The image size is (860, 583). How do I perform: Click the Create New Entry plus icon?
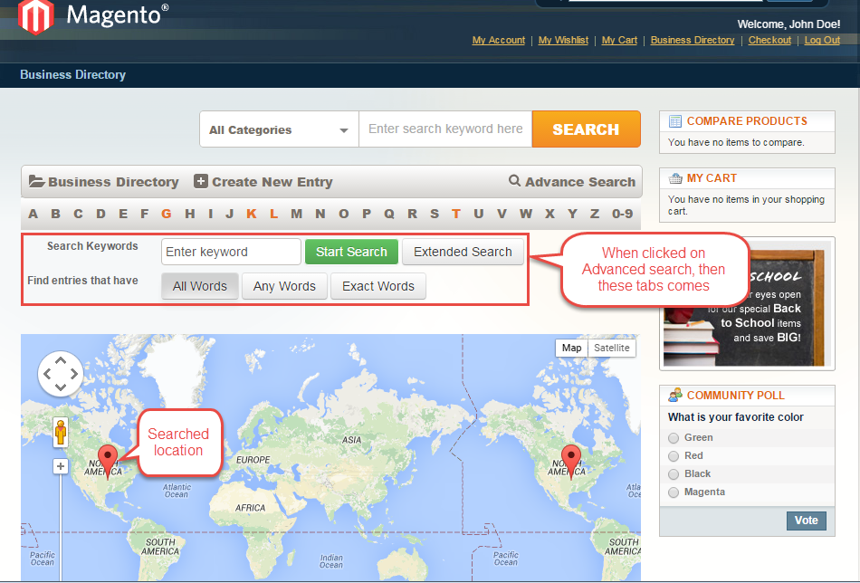201,182
